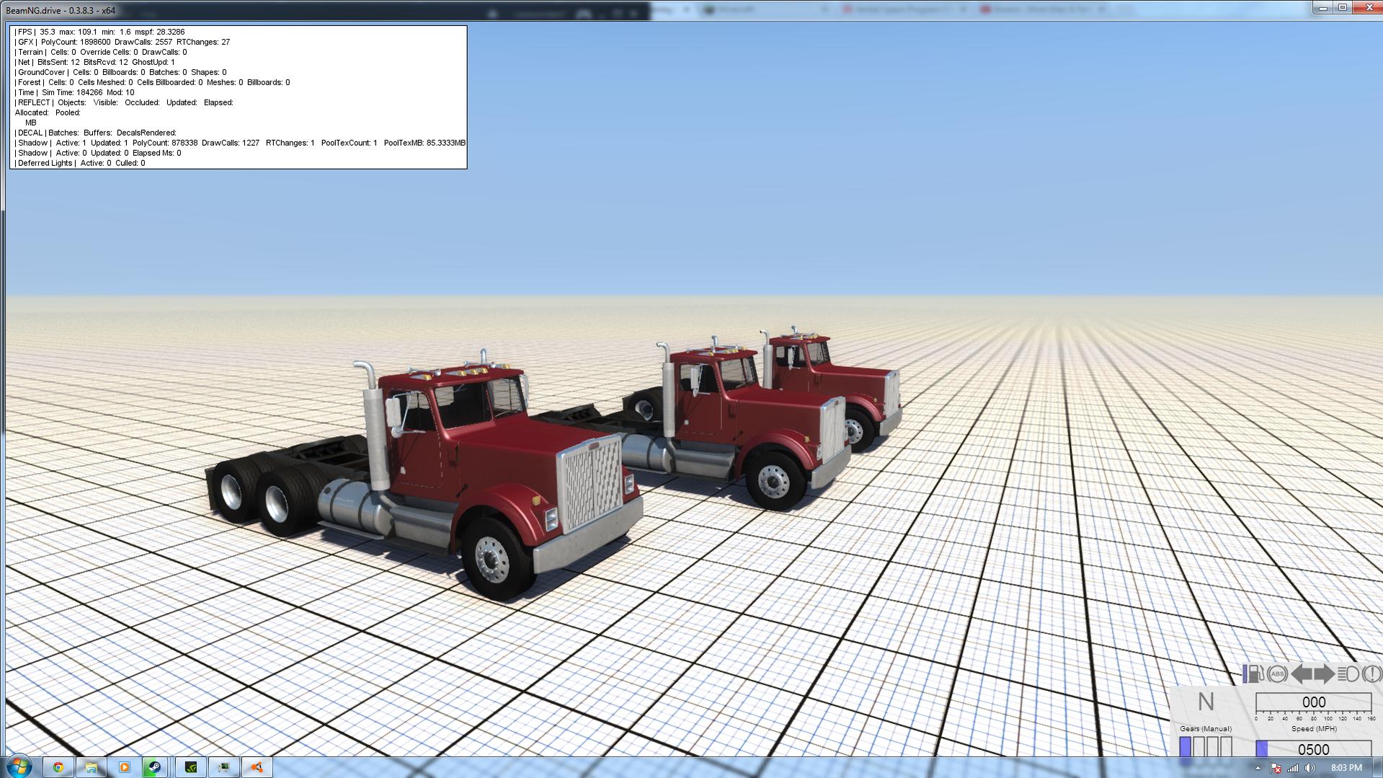
Task: Open Windows Media Player from the taskbar
Action: pyautogui.click(x=124, y=767)
